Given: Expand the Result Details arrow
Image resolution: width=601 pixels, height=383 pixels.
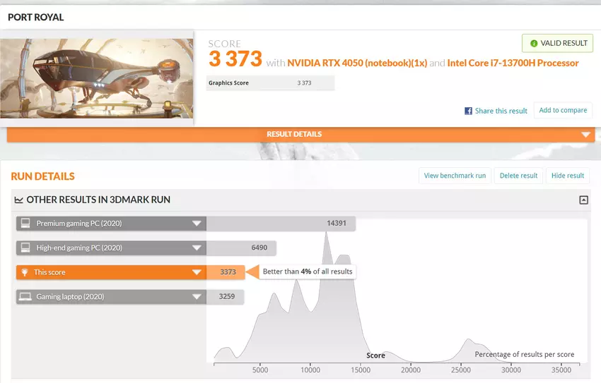Looking at the screenshot, I should pos(585,135).
